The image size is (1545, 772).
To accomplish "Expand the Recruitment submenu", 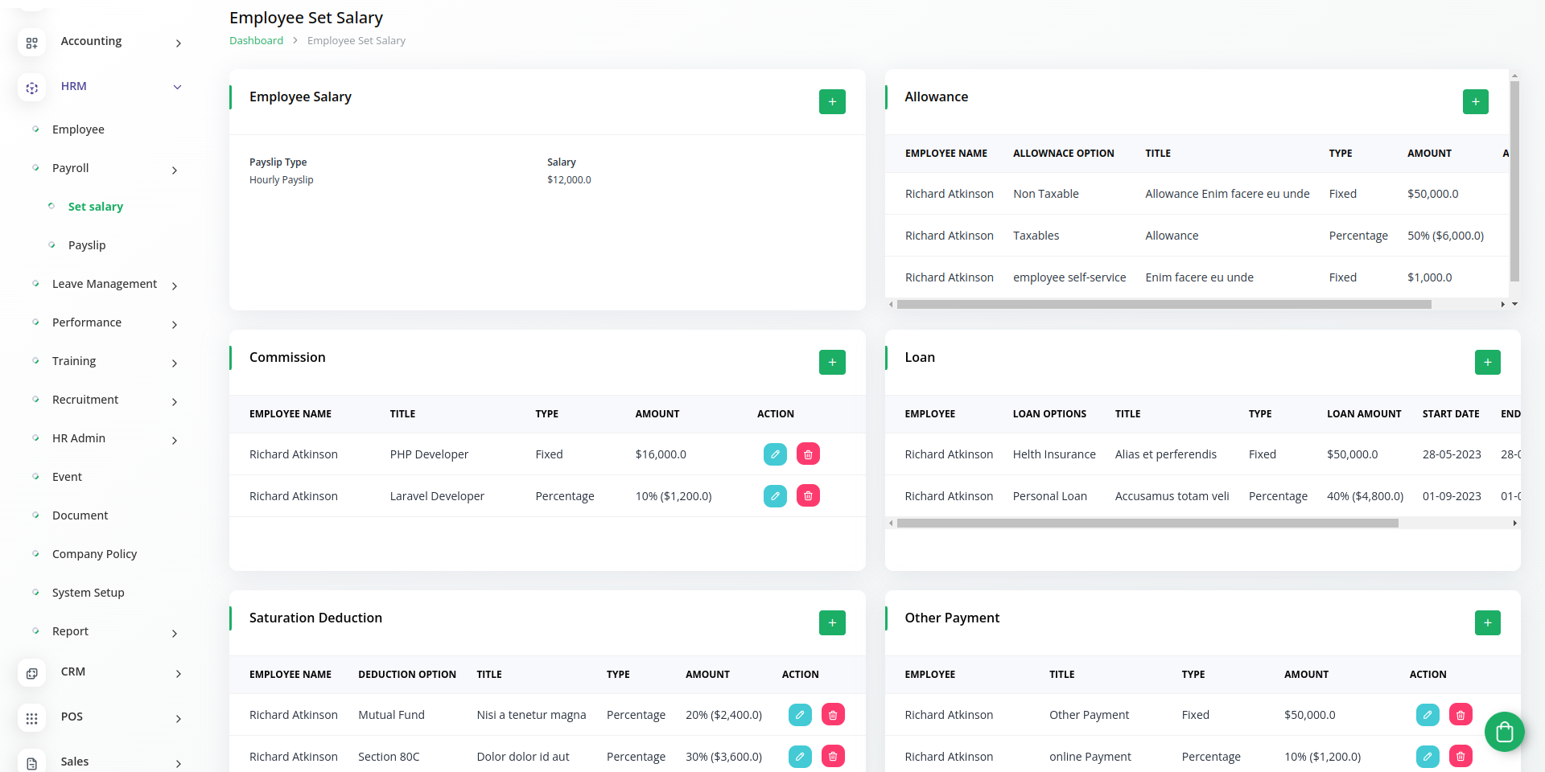I will [85, 400].
